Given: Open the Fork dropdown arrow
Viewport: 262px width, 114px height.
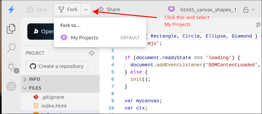Looking at the screenshot, I should coord(86,10).
